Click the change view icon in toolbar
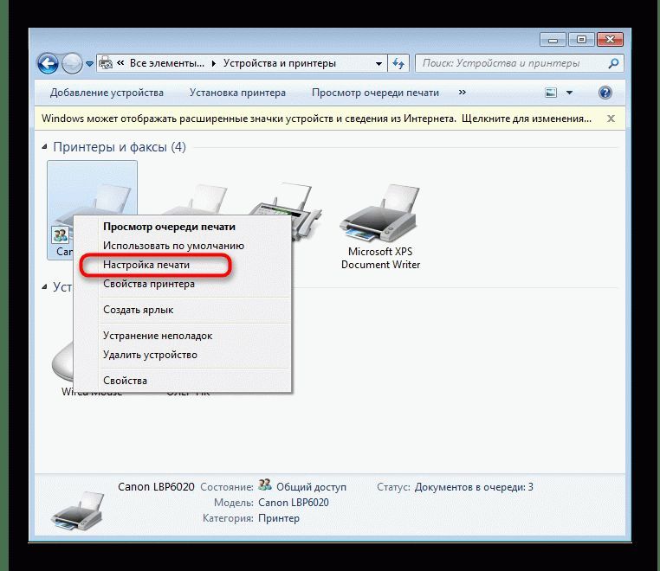This screenshot has height=571, width=660. pyautogui.click(x=551, y=93)
